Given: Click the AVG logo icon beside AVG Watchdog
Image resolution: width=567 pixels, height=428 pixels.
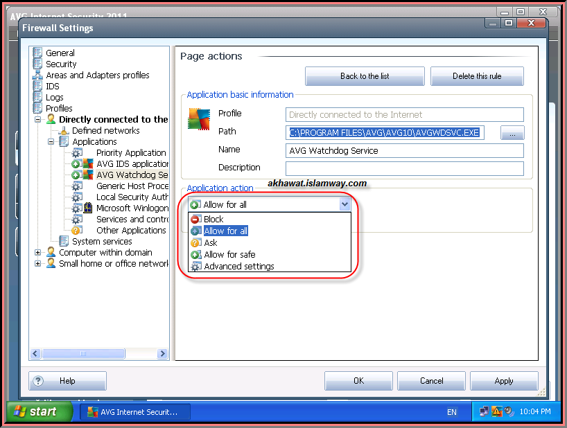Looking at the screenshot, I should [x=88, y=175].
